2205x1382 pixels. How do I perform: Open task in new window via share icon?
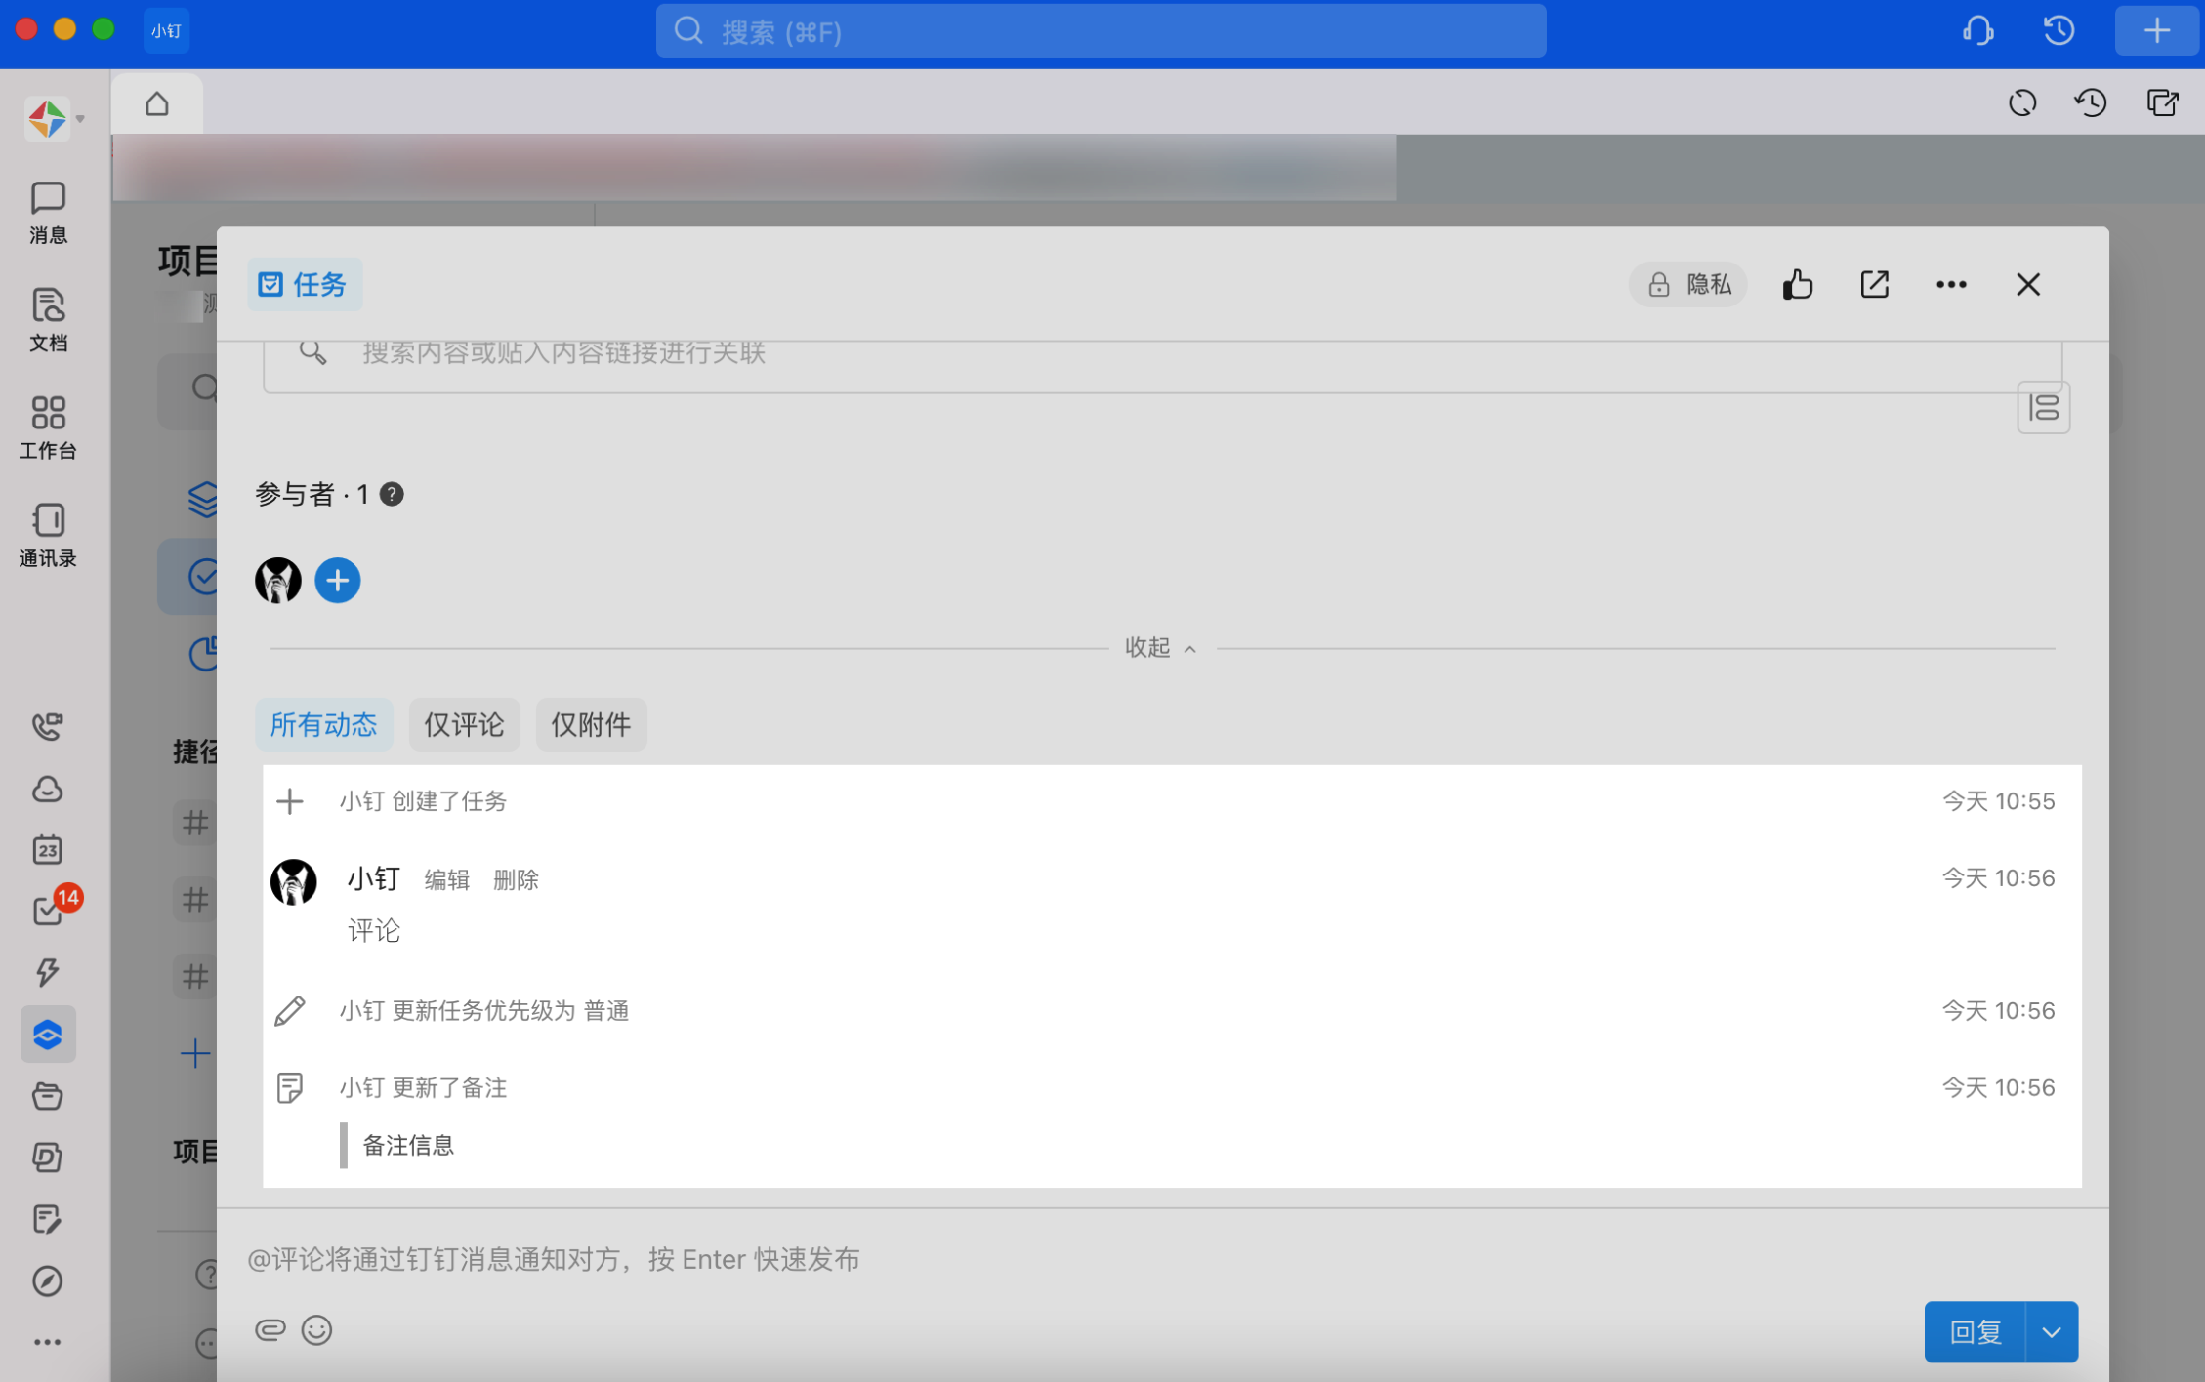1874,285
